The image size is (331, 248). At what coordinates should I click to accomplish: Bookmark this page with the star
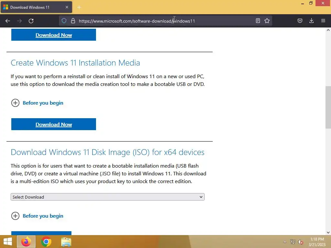click(x=267, y=21)
